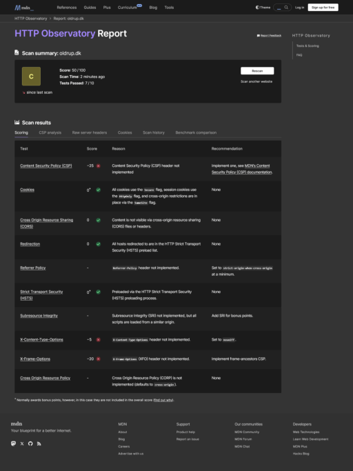
Task: Switch to the CSP analysis tab
Action: 50,132
